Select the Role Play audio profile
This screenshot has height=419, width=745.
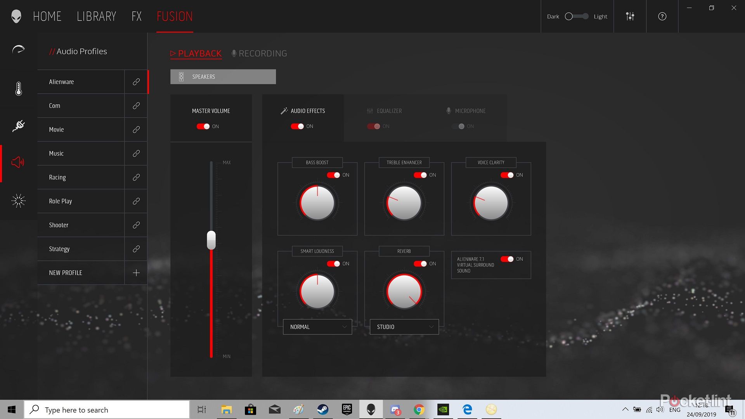pos(81,201)
